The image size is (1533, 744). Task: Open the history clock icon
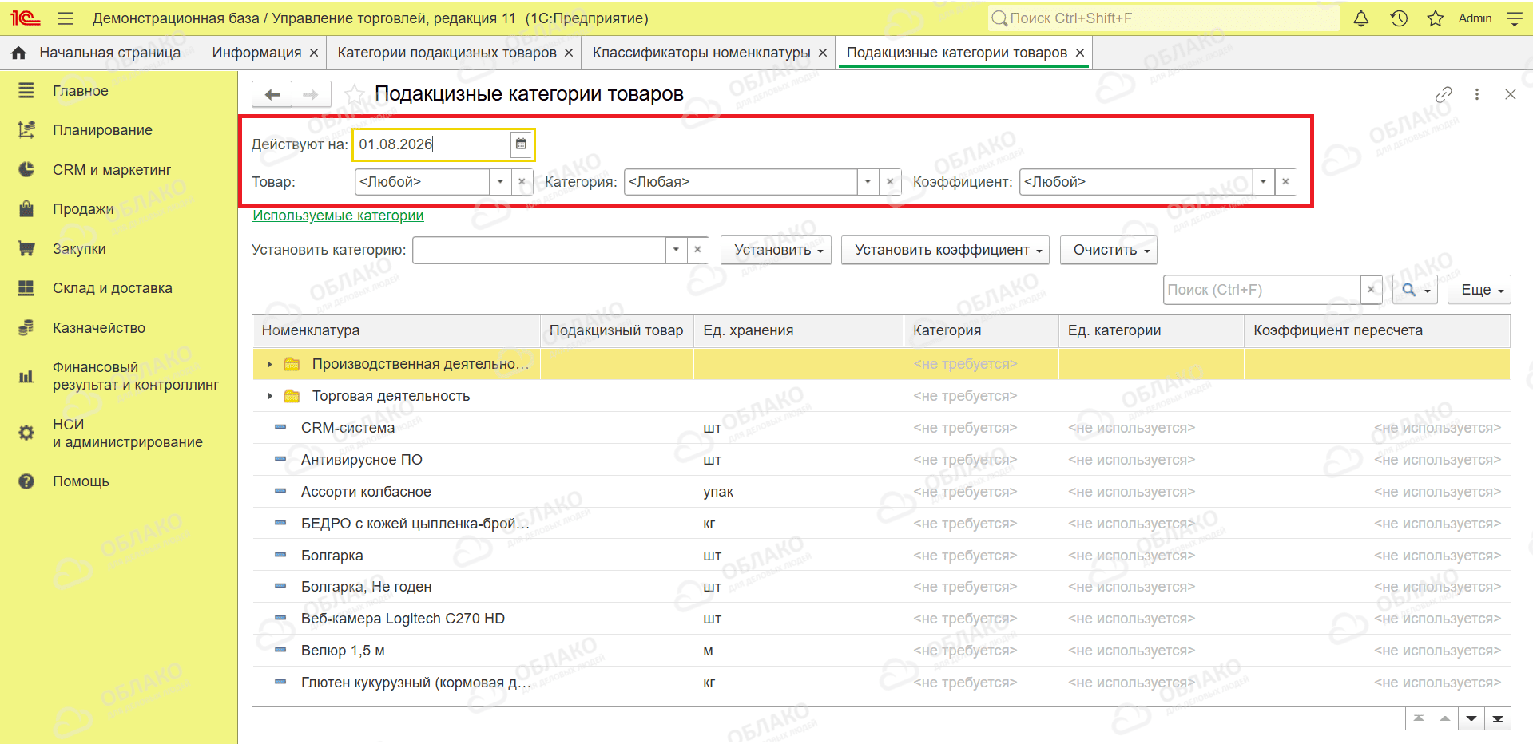coord(1399,18)
